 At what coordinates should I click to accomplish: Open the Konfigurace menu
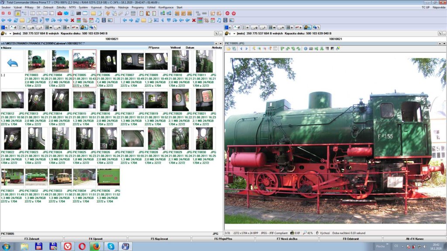click(165, 7)
